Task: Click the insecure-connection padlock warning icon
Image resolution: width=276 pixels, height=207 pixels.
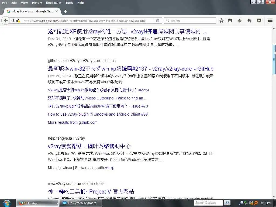Action: tap(18, 20)
